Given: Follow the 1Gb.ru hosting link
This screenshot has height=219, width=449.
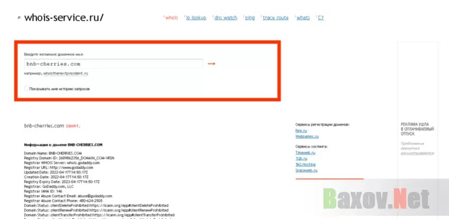Looking at the screenshot, I should click(x=302, y=158).
